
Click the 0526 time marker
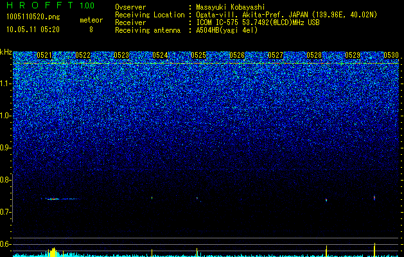tap(237, 55)
